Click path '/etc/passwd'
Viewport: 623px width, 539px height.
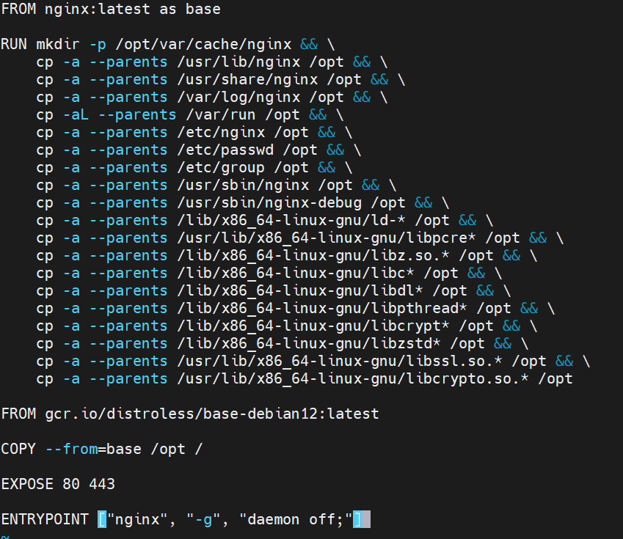click(x=225, y=150)
